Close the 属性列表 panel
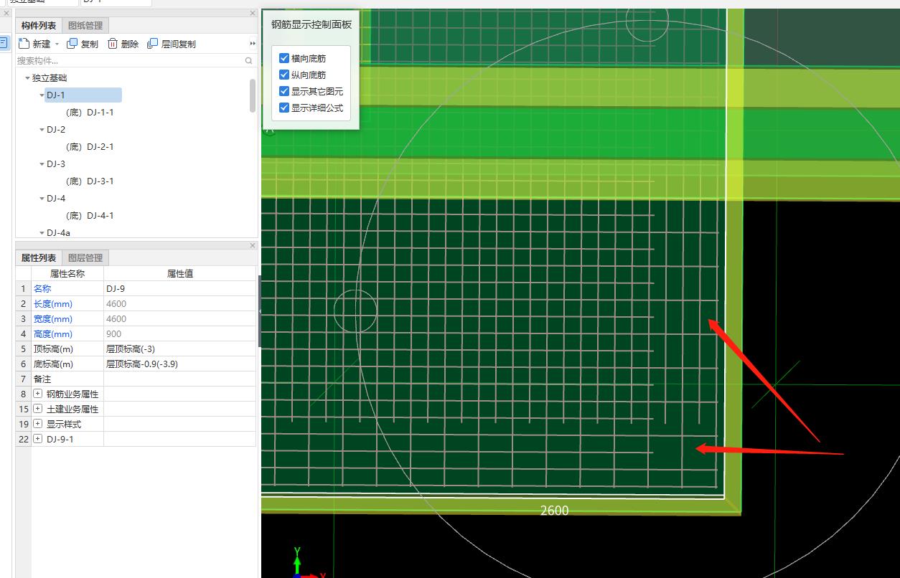This screenshot has width=900, height=578. click(x=253, y=245)
